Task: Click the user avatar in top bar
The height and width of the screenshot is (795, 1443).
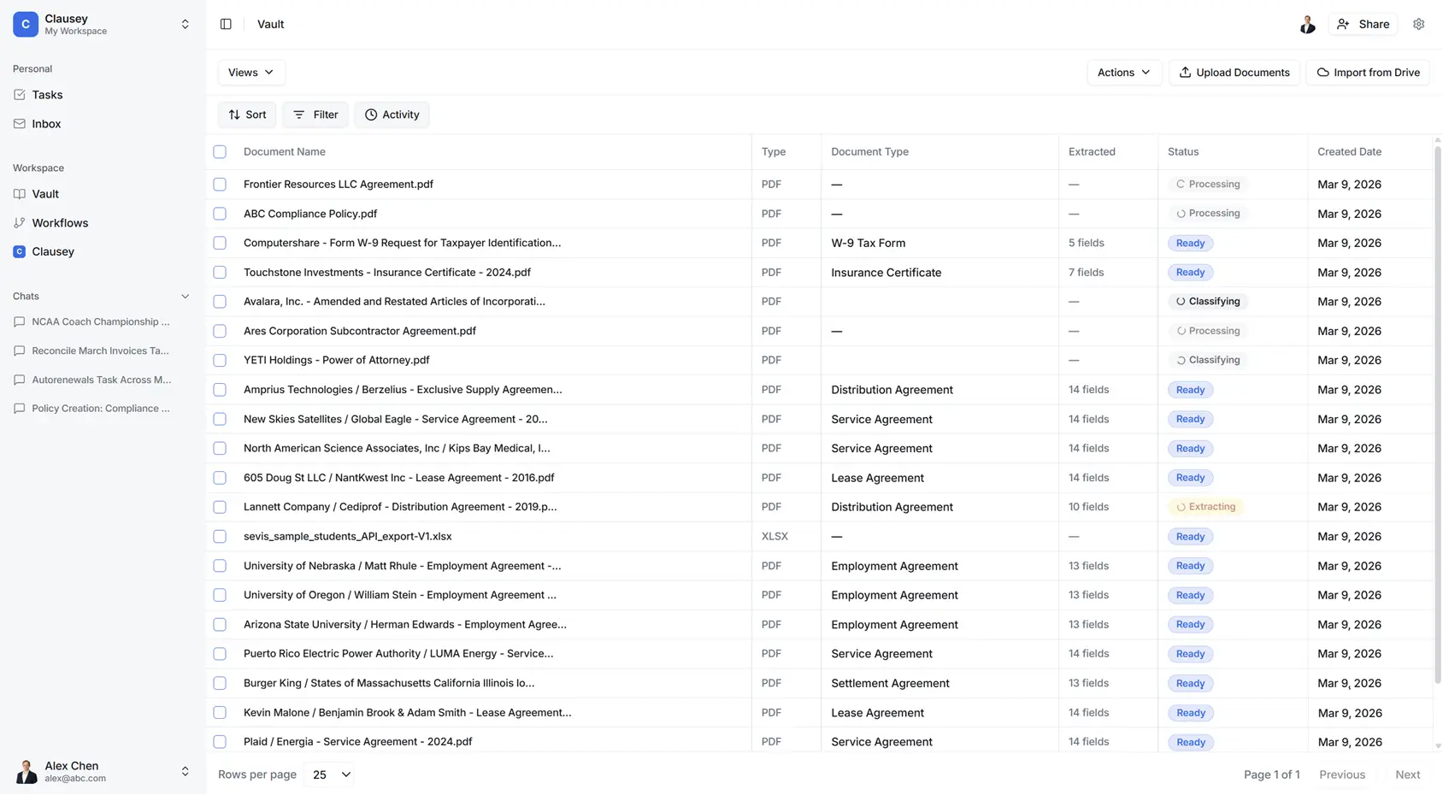Action: [1307, 24]
